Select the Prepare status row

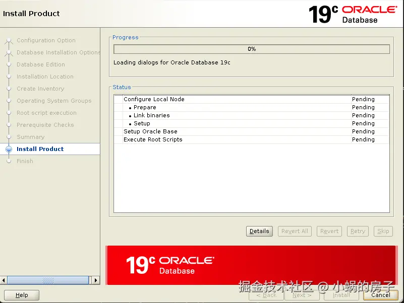(x=252, y=108)
